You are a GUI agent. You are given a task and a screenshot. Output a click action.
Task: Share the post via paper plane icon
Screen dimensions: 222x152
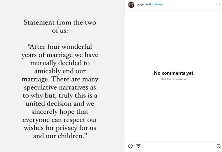(x=139, y=147)
